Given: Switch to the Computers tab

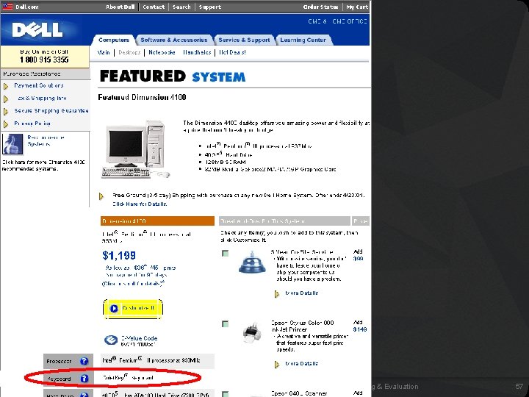Looking at the screenshot, I should click(x=114, y=40).
